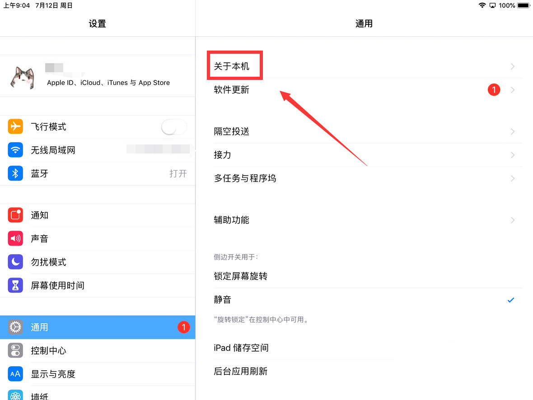Tap the Screen Time hourglass icon
The image size is (533, 400).
click(x=15, y=286)
